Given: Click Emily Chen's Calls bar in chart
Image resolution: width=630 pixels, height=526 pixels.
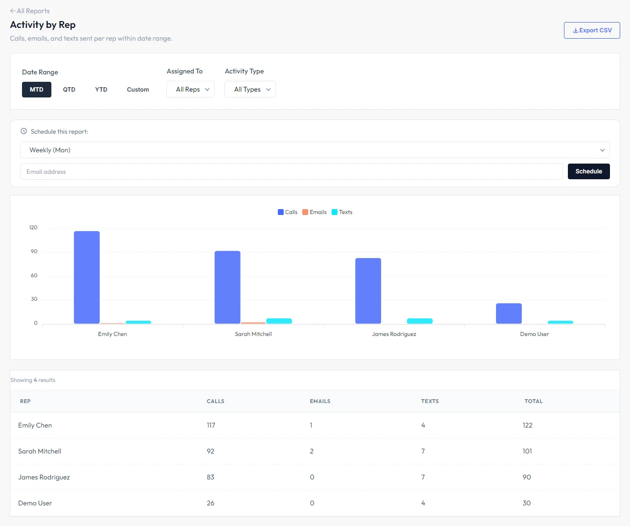Looking at the screenshot, I should (x=87, y=277).
